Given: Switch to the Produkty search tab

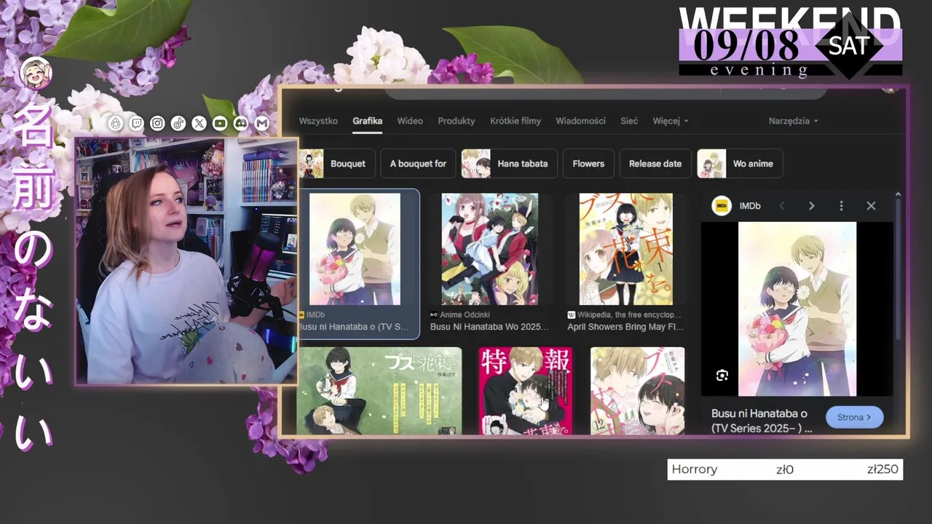Looking at the screenshot, I should pos(457,121).
